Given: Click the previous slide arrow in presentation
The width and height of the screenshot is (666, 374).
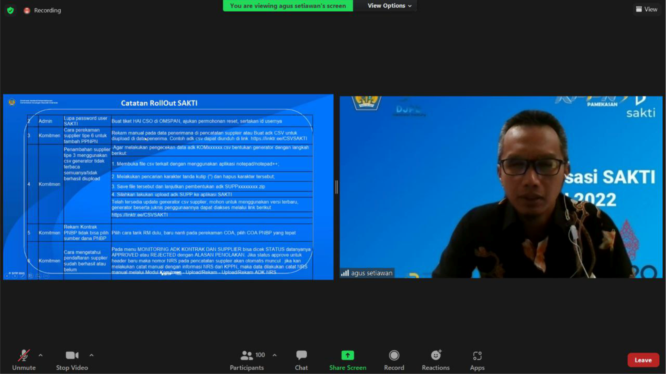Looking at the screenshot, I should 7,276.
